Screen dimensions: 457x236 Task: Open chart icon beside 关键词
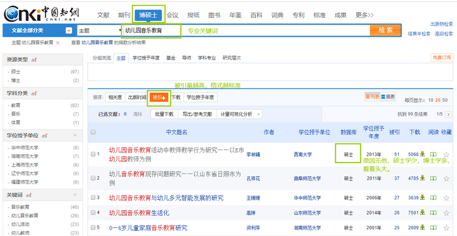click(x=29, y=195)
